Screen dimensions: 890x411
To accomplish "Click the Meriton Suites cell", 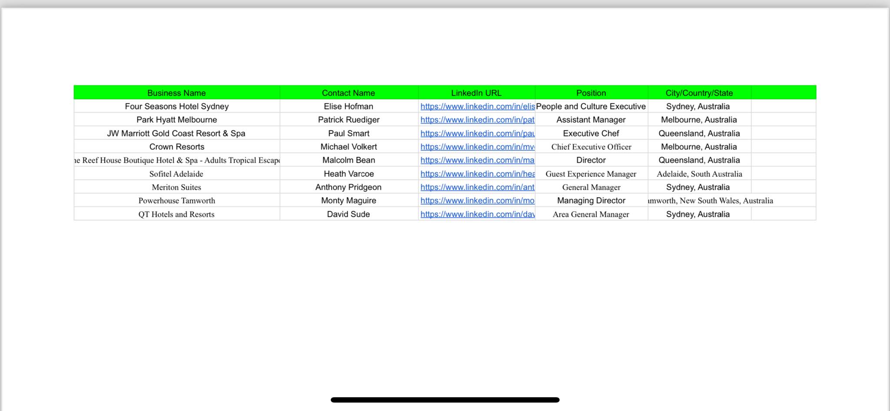I will pyautogui.click(x=177, y=187).
